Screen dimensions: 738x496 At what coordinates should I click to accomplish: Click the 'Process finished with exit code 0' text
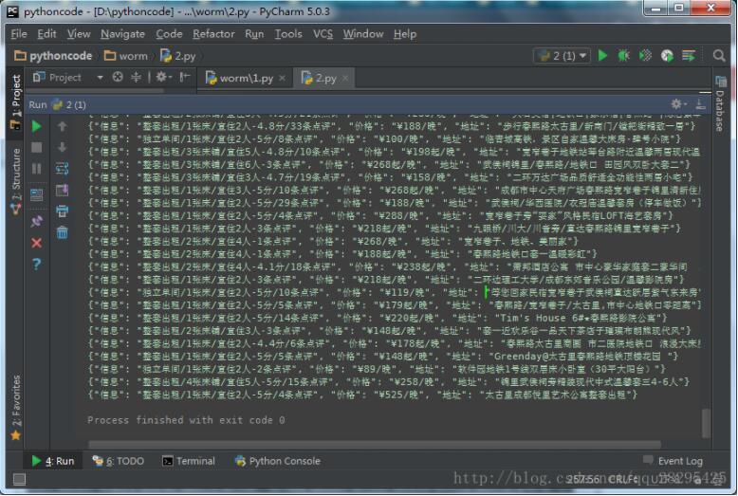click(186, 420)
